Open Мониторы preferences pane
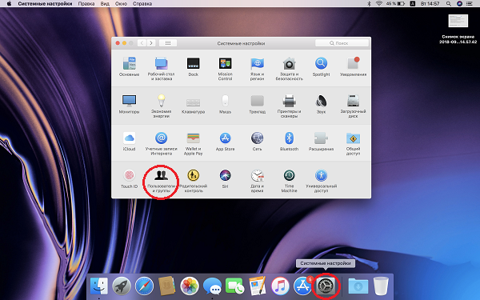The width and height of the screenshot is (480, 300). pos(129,104)
